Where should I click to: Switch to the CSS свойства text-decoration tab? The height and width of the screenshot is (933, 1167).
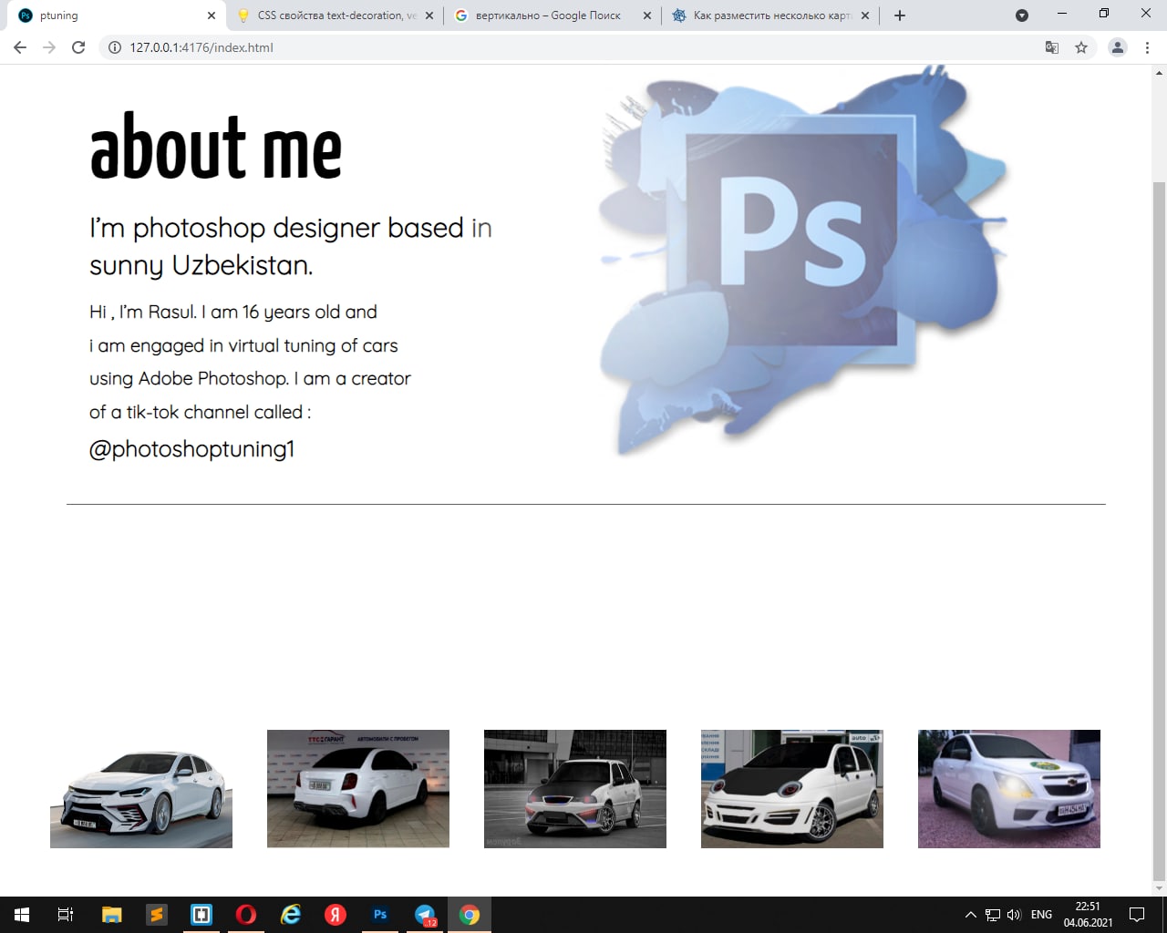point(334,15)
